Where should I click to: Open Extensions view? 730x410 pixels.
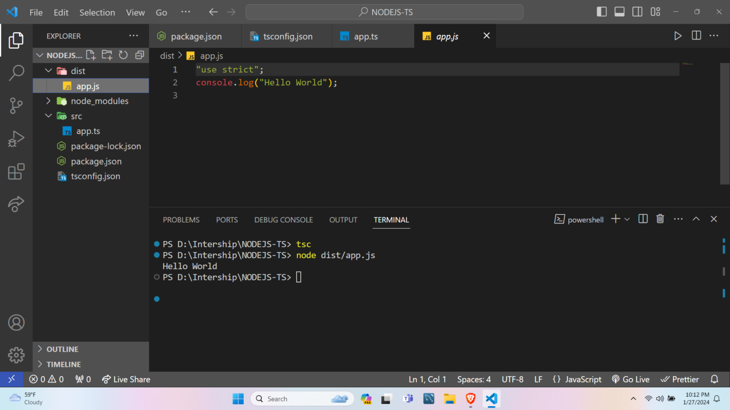(16, 171)
